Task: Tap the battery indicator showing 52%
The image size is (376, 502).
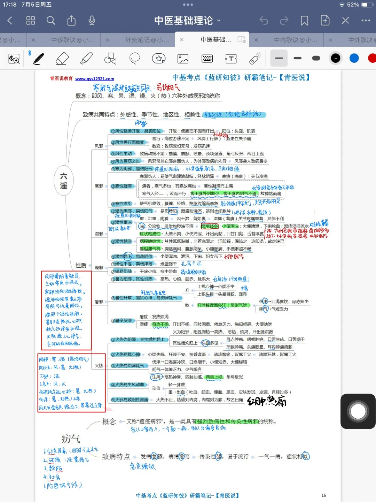Action: (360, 5)
